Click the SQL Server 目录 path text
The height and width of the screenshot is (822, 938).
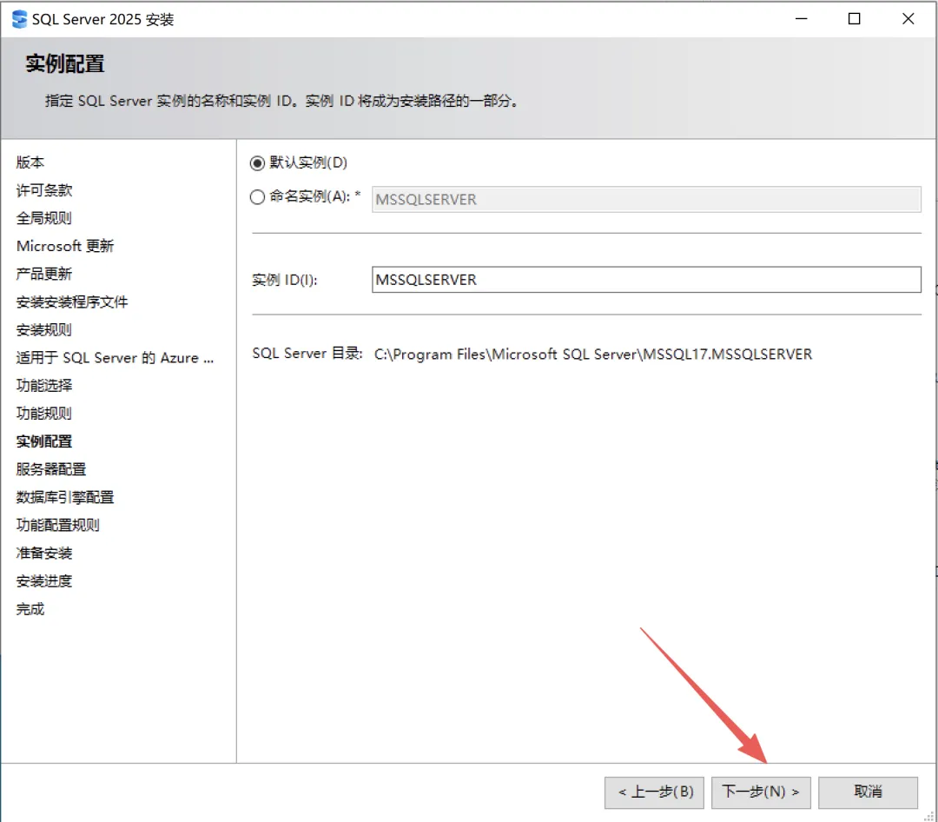(x=593, y=355)
